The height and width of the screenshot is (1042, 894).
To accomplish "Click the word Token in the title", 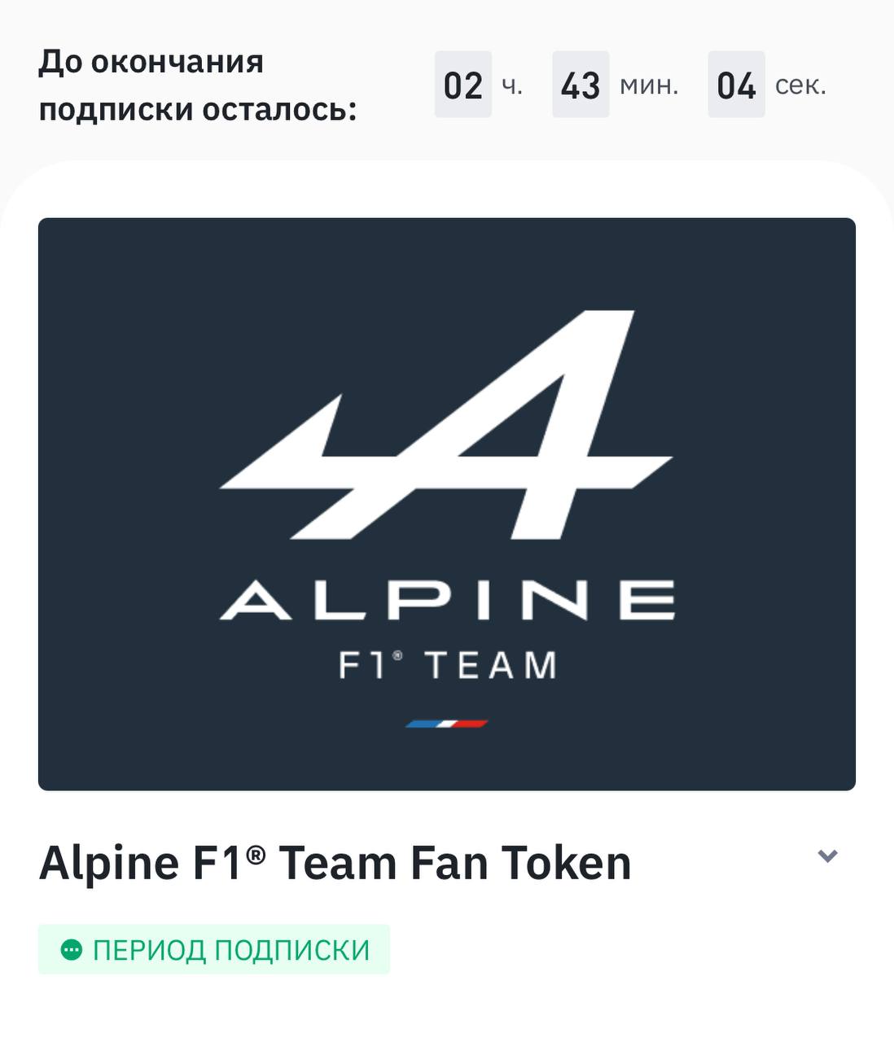I will click(x=566, y=863).
